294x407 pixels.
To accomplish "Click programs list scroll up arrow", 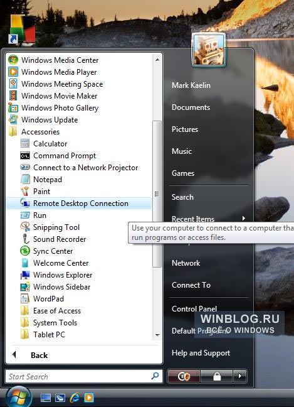I will [157, 60].
